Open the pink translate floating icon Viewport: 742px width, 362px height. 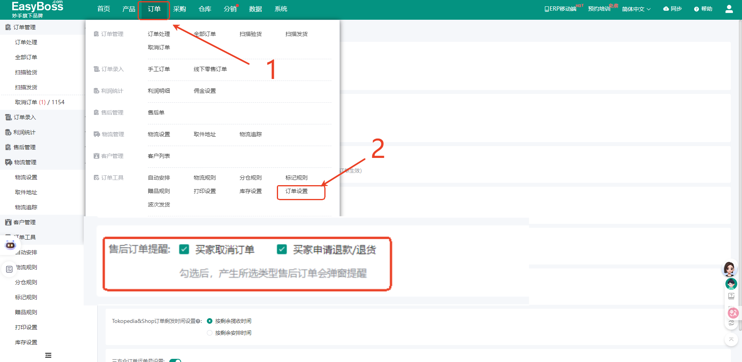click(733, 313)
